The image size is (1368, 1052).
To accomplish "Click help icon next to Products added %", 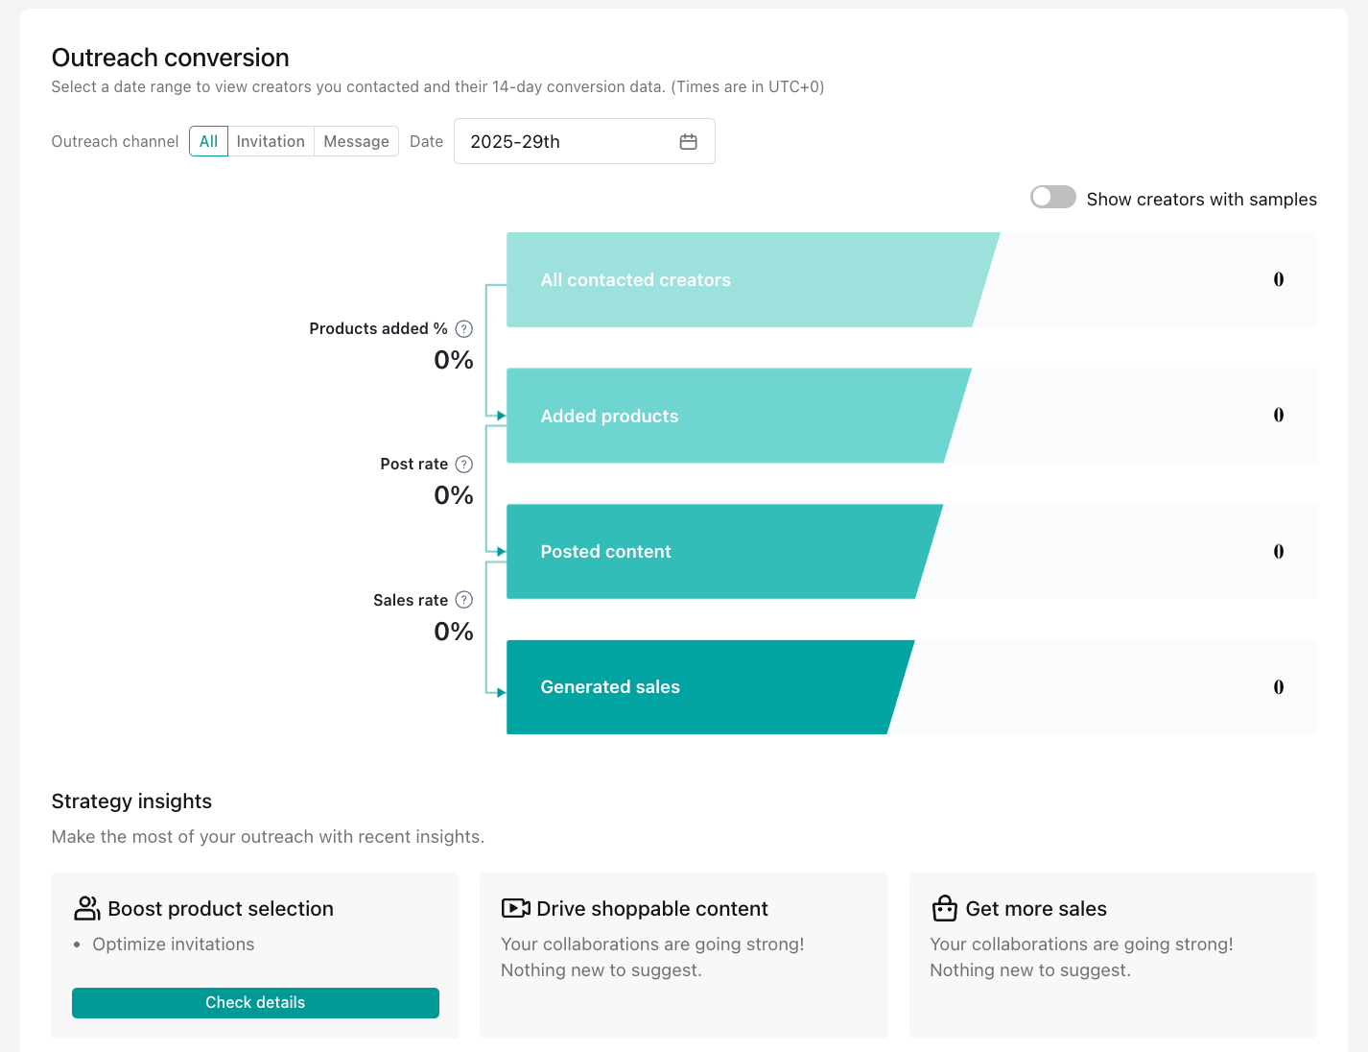I will coord(463,329).
